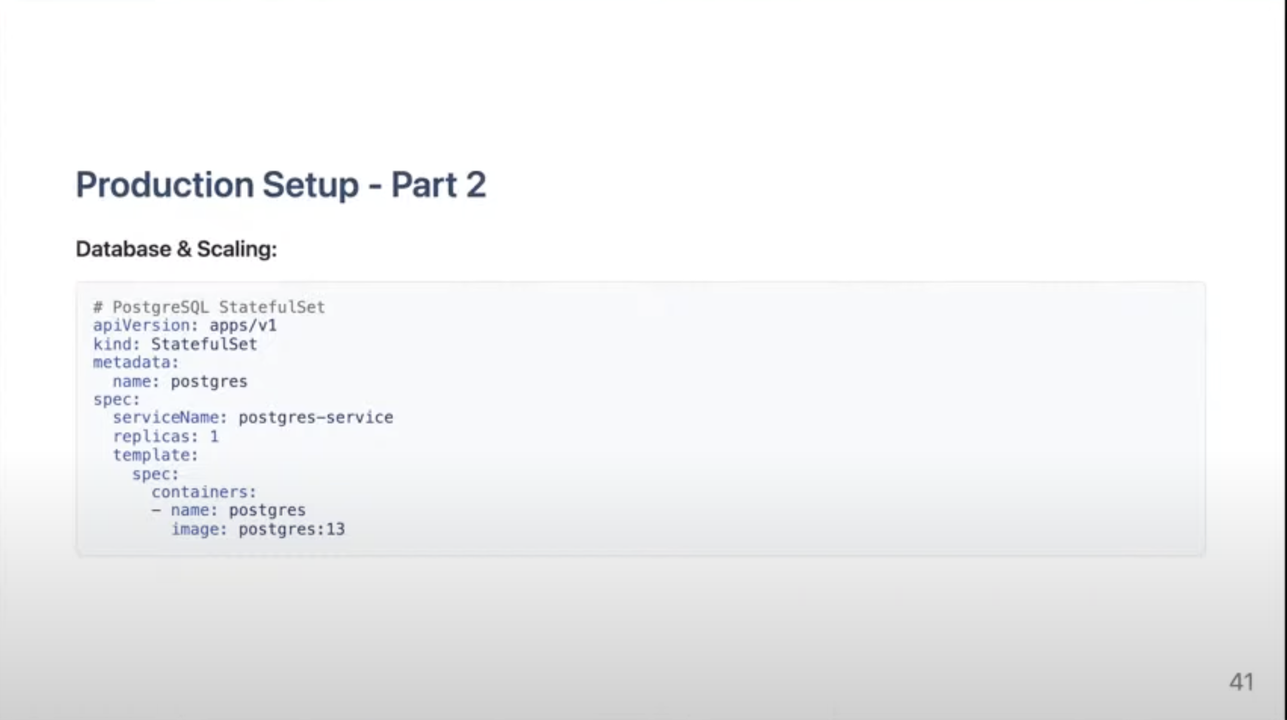Click the "# PostgreSQL StatefulSet" comment line
Viewport: 1287px width, 720px height.
tap(209, 307)
